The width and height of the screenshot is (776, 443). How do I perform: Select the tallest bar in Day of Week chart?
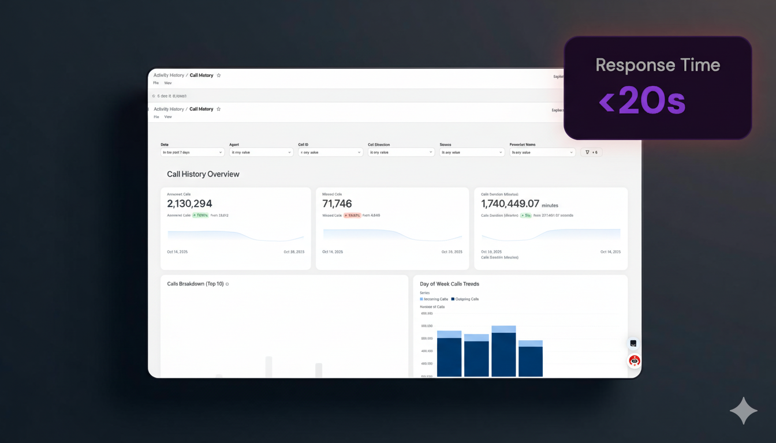pyautogui.click(x=503, y=352)
